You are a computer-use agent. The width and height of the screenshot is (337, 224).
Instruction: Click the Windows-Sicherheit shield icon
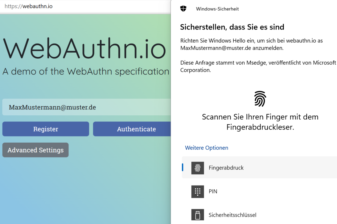tap(183, 9)
